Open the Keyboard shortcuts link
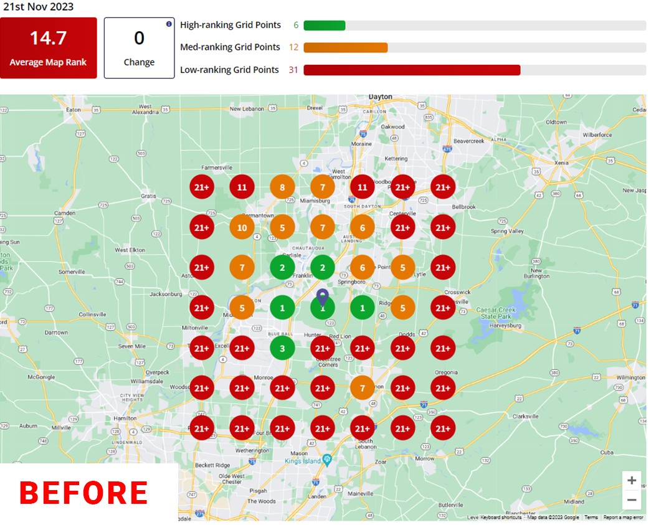The image size is (651, 525). [x=502, y=518]
